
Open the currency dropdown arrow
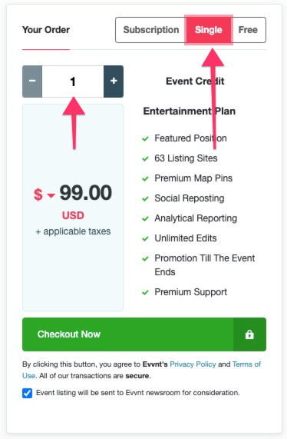pos(51,195)
